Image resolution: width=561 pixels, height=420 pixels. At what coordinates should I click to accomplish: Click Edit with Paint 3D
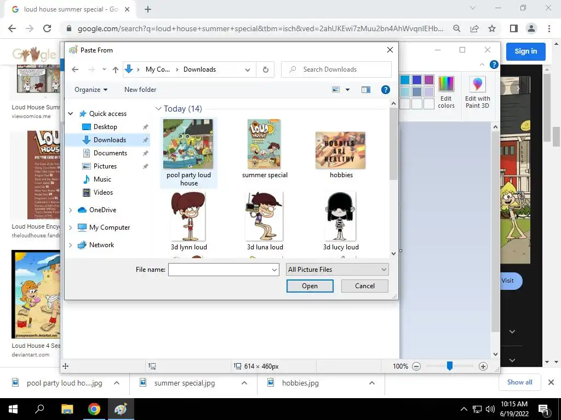(477, 92)
